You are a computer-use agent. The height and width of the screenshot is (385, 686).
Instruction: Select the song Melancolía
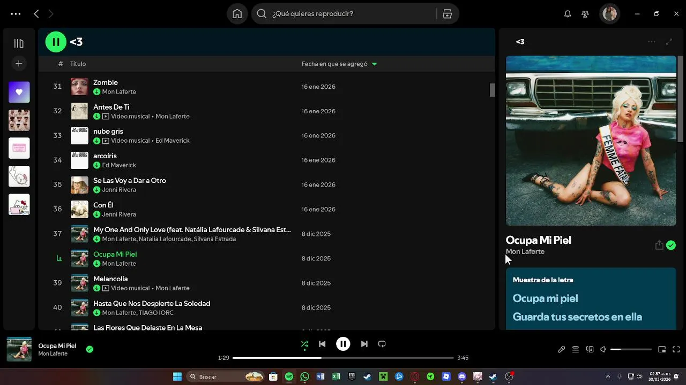pos(110,279)
